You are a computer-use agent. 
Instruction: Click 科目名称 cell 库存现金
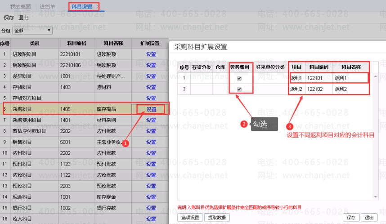pos(113,197)
